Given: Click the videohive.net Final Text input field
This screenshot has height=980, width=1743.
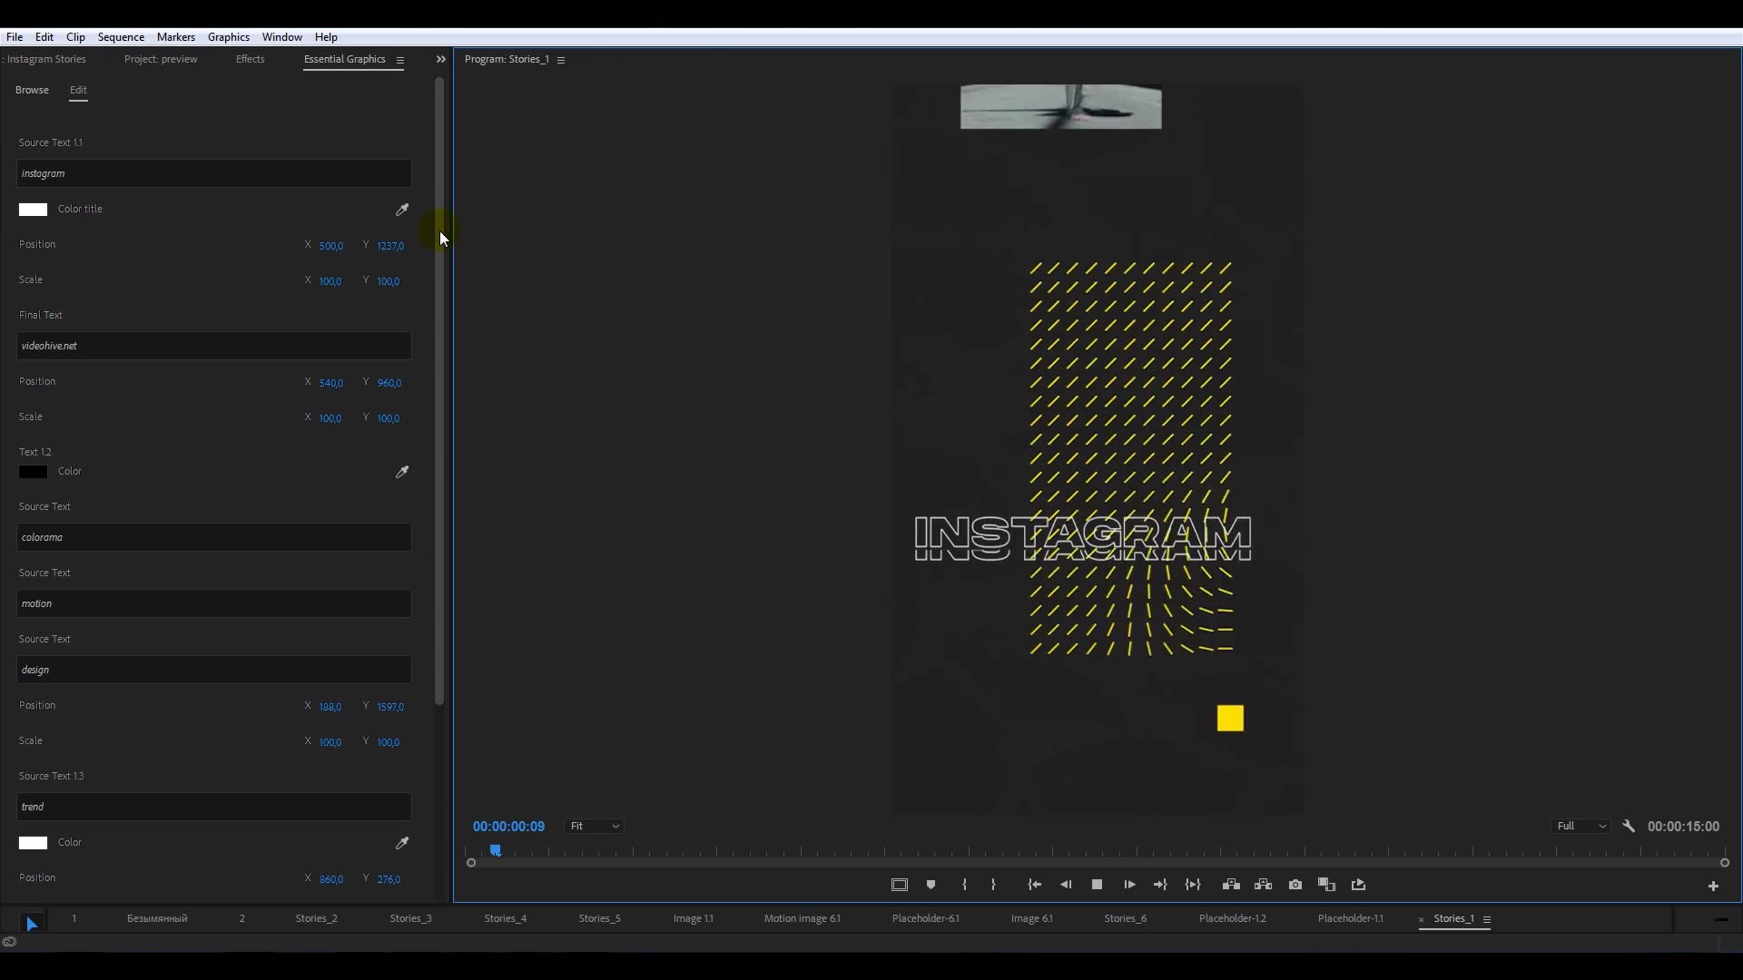Looking at the screenshot, I should pos(215,346).
